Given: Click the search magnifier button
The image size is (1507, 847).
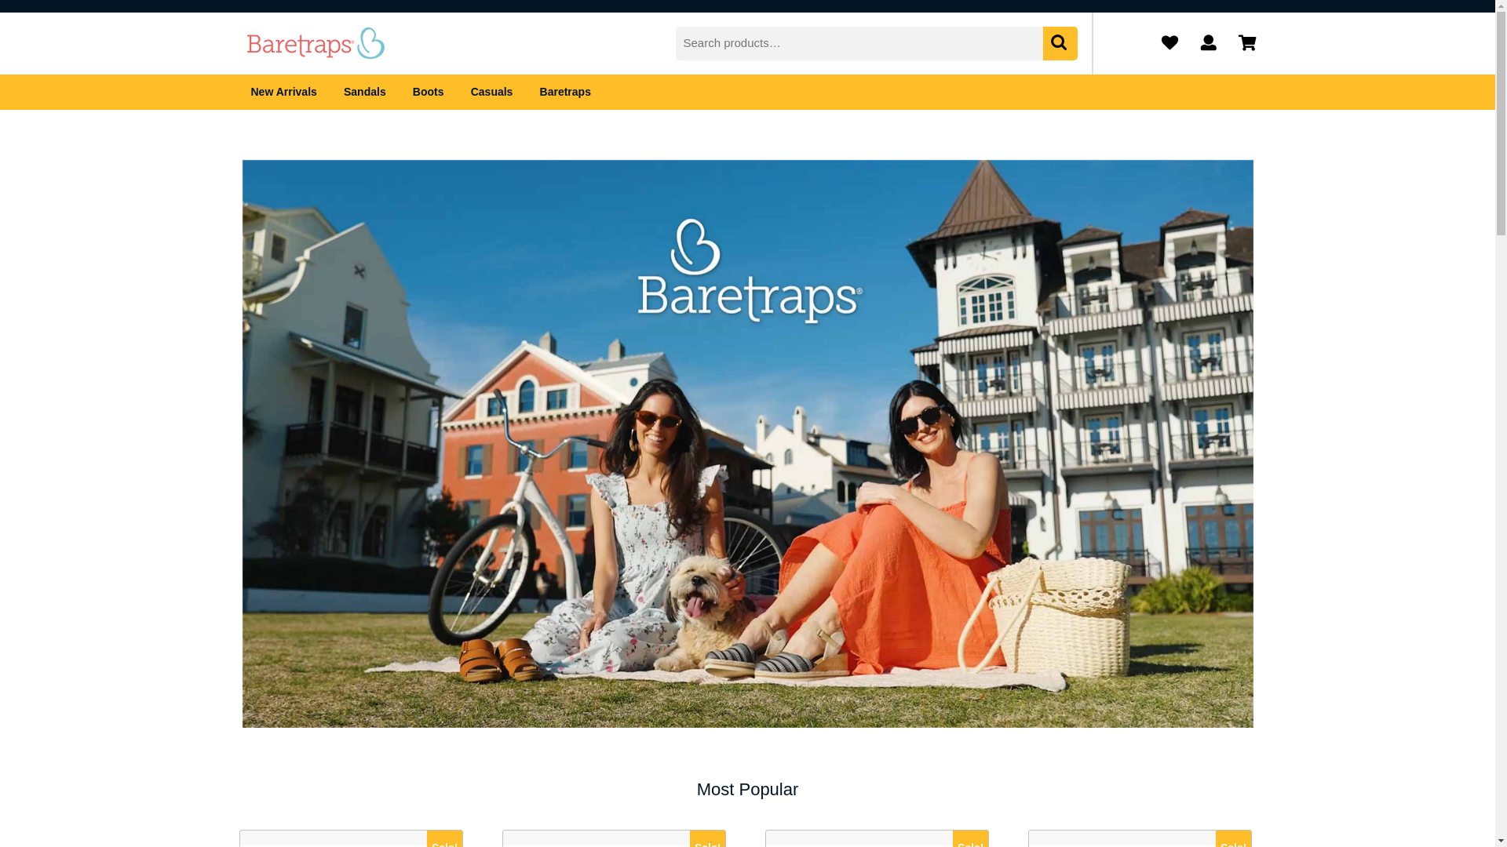Looking at the screenshot, I should tap(1060, 43).
